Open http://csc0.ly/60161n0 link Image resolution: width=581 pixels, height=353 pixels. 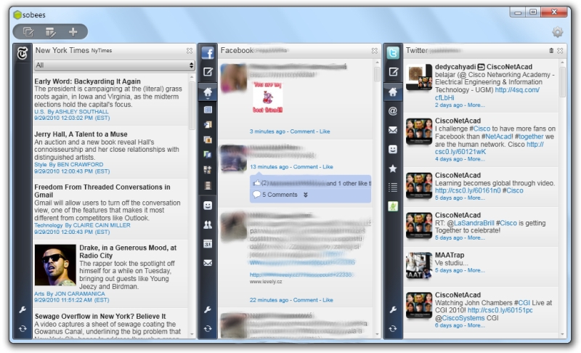tap(468, 190)
